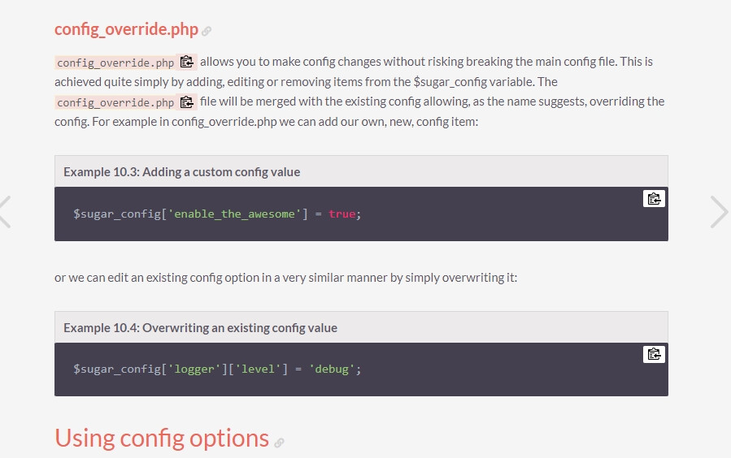Copy second inline config_override.php code snippet
Screen dimensions: 731x458
(187, 102)
